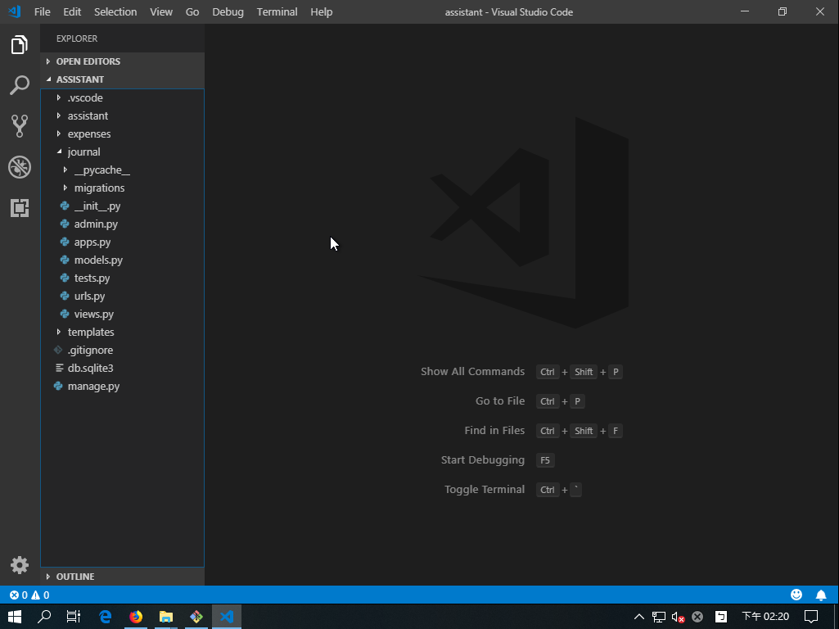Open views.py in the explorer
The height and width of the screenshot is (629, 839).
(x=93, y=314)
